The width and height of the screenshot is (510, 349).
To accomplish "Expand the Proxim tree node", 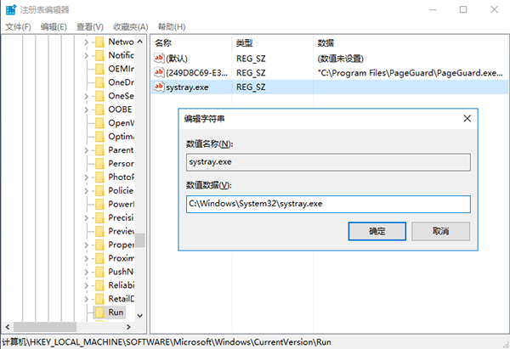I will 86,259.
